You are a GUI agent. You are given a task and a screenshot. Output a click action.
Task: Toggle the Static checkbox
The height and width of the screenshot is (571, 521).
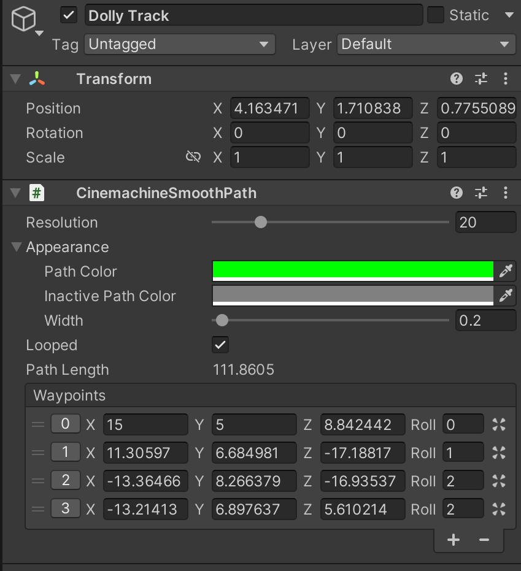pyautogui.click(x=435, y=15)
